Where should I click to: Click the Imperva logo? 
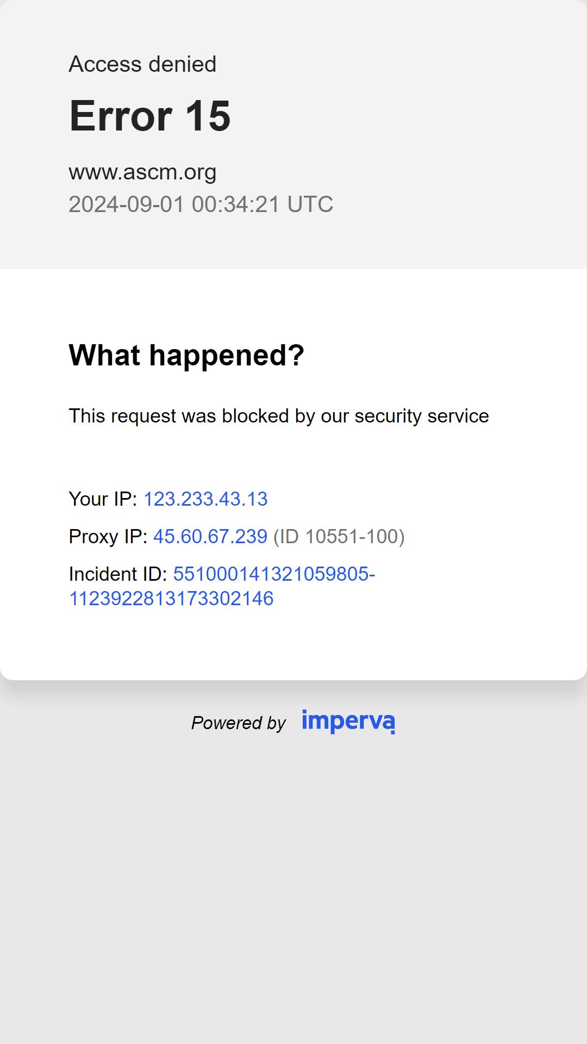(x=348, y=722)
